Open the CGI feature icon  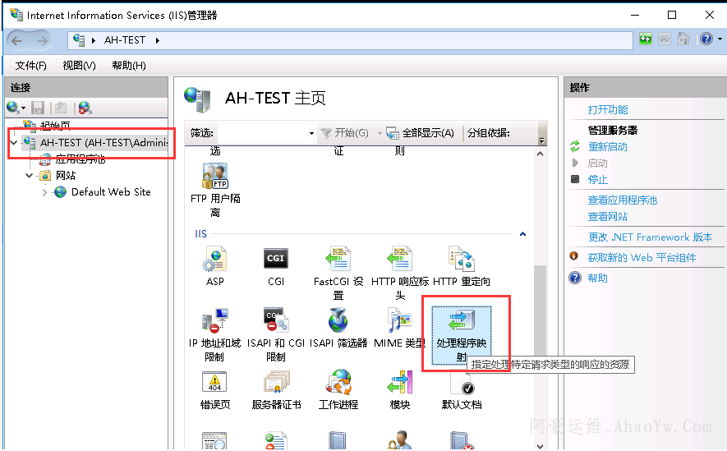pos(276,260)
